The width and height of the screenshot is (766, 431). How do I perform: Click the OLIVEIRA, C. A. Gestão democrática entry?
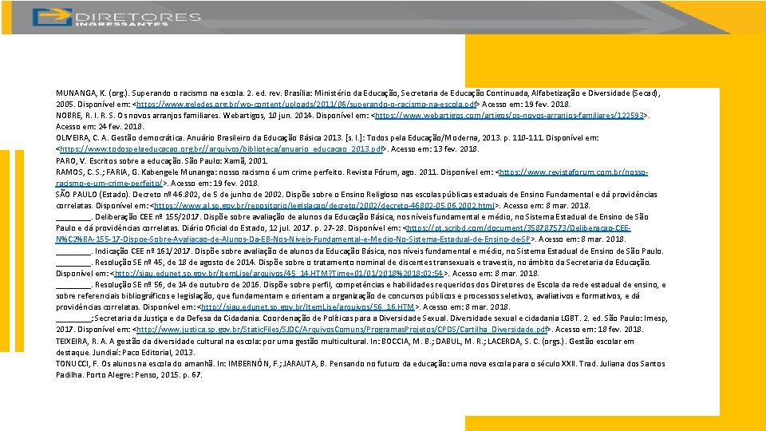327,143
